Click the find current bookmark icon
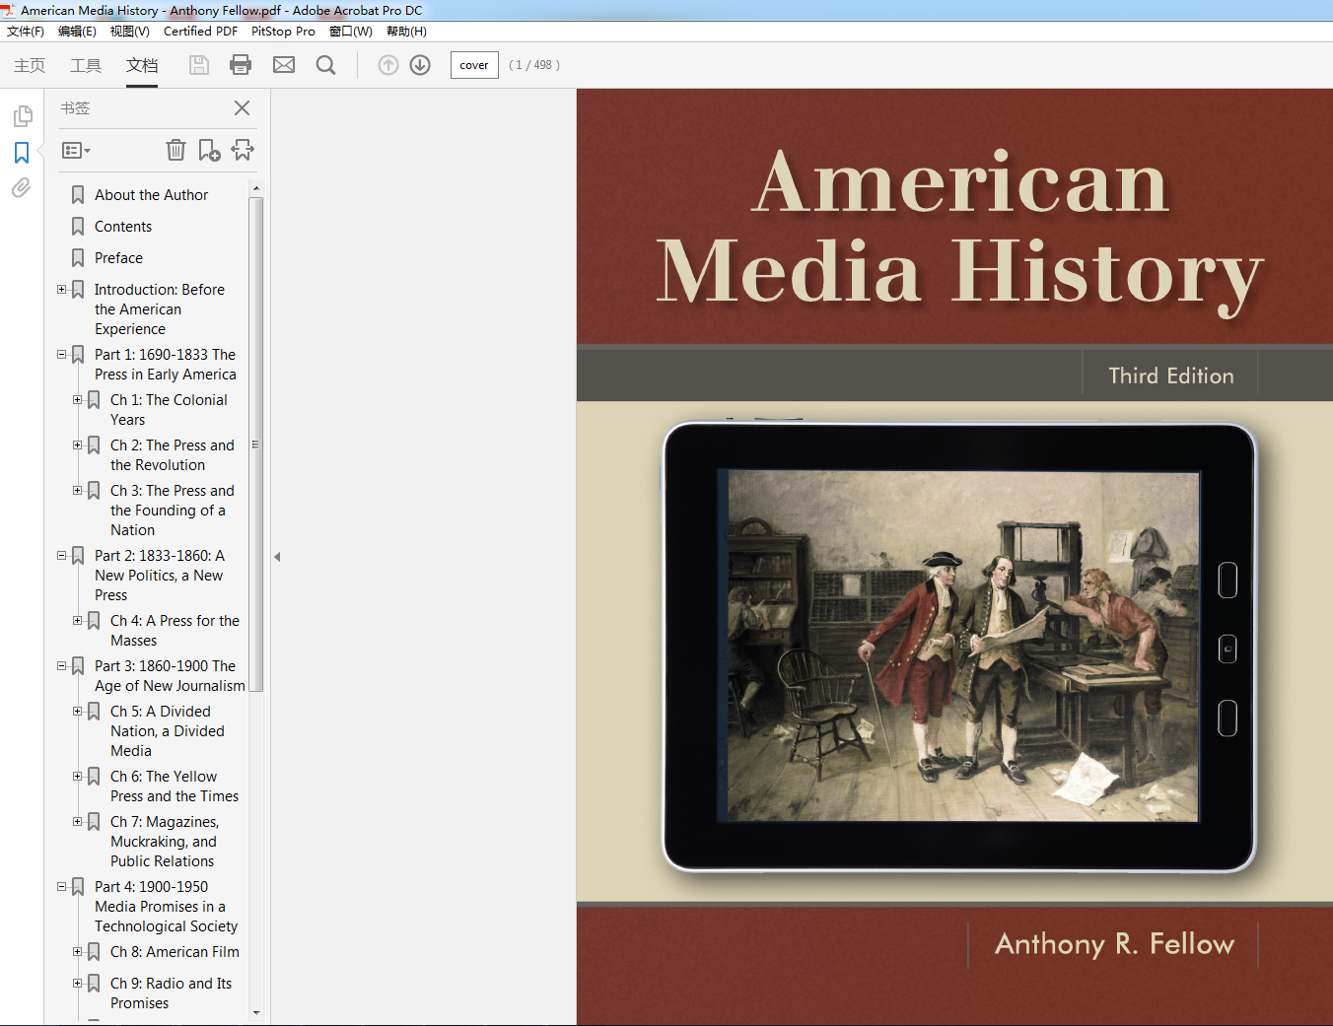The height and width of the screenshot is (1026, 1333). pos(243,150)
